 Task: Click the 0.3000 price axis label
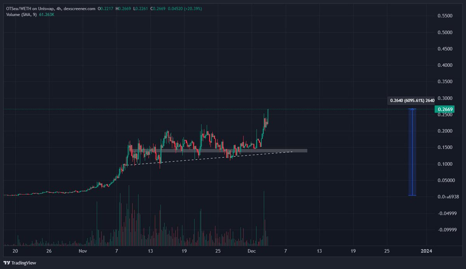445,99
